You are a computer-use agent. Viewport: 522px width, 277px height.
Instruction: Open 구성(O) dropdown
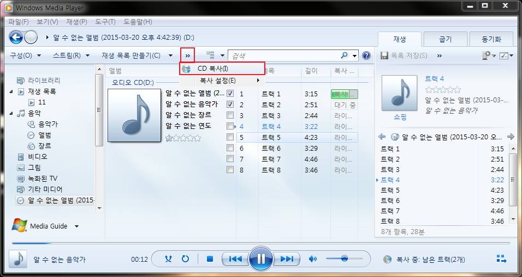click(x=26, y=56)
